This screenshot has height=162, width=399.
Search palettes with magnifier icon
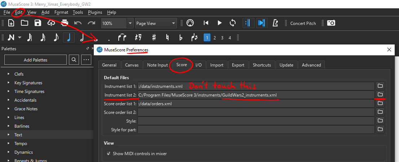[74, 60]
